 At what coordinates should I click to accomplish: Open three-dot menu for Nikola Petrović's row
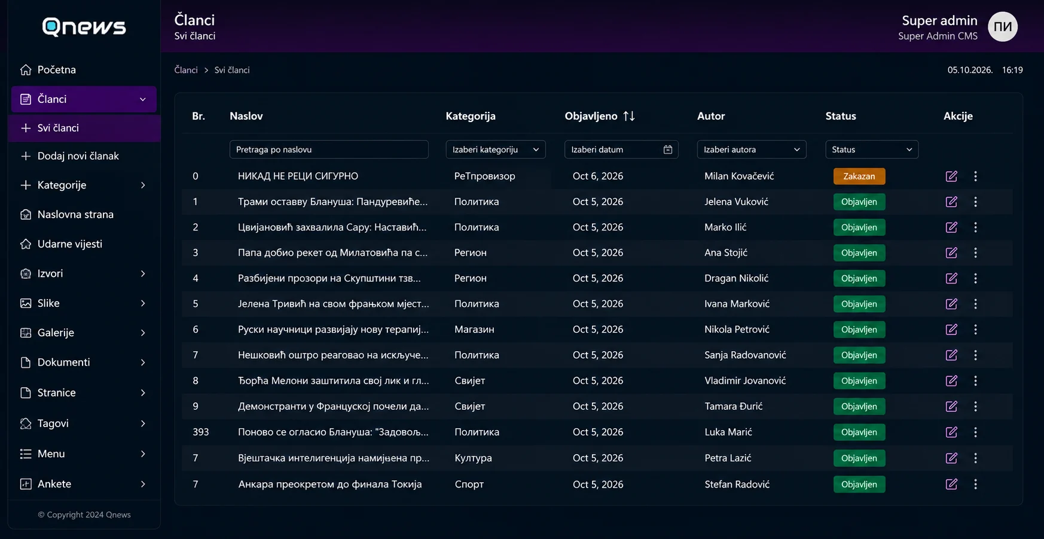(x=975, y=330)
